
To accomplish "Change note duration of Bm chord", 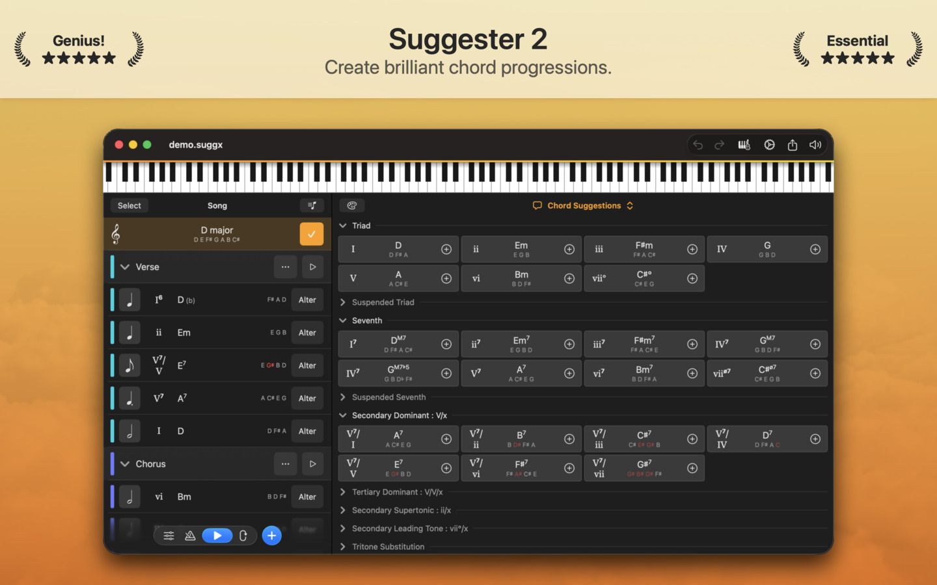I will click(129, 497).
